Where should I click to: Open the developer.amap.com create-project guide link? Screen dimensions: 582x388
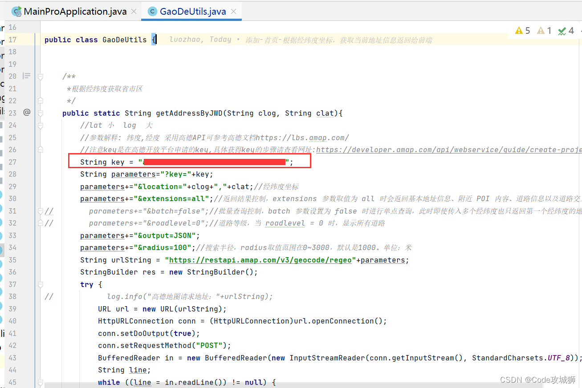click(x=449, y=150)
